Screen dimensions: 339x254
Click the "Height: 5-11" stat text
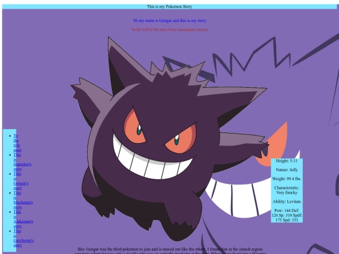coord(286,161)
